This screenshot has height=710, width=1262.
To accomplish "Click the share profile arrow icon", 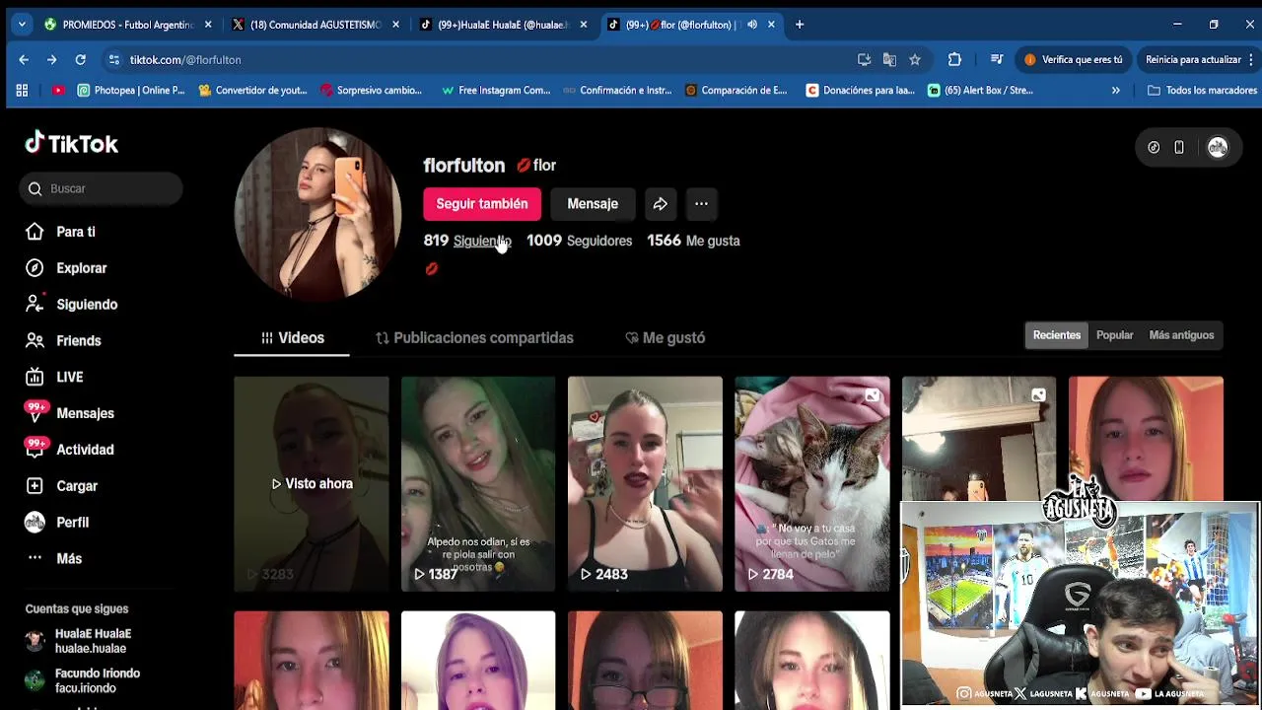I will tap(661, 204).
